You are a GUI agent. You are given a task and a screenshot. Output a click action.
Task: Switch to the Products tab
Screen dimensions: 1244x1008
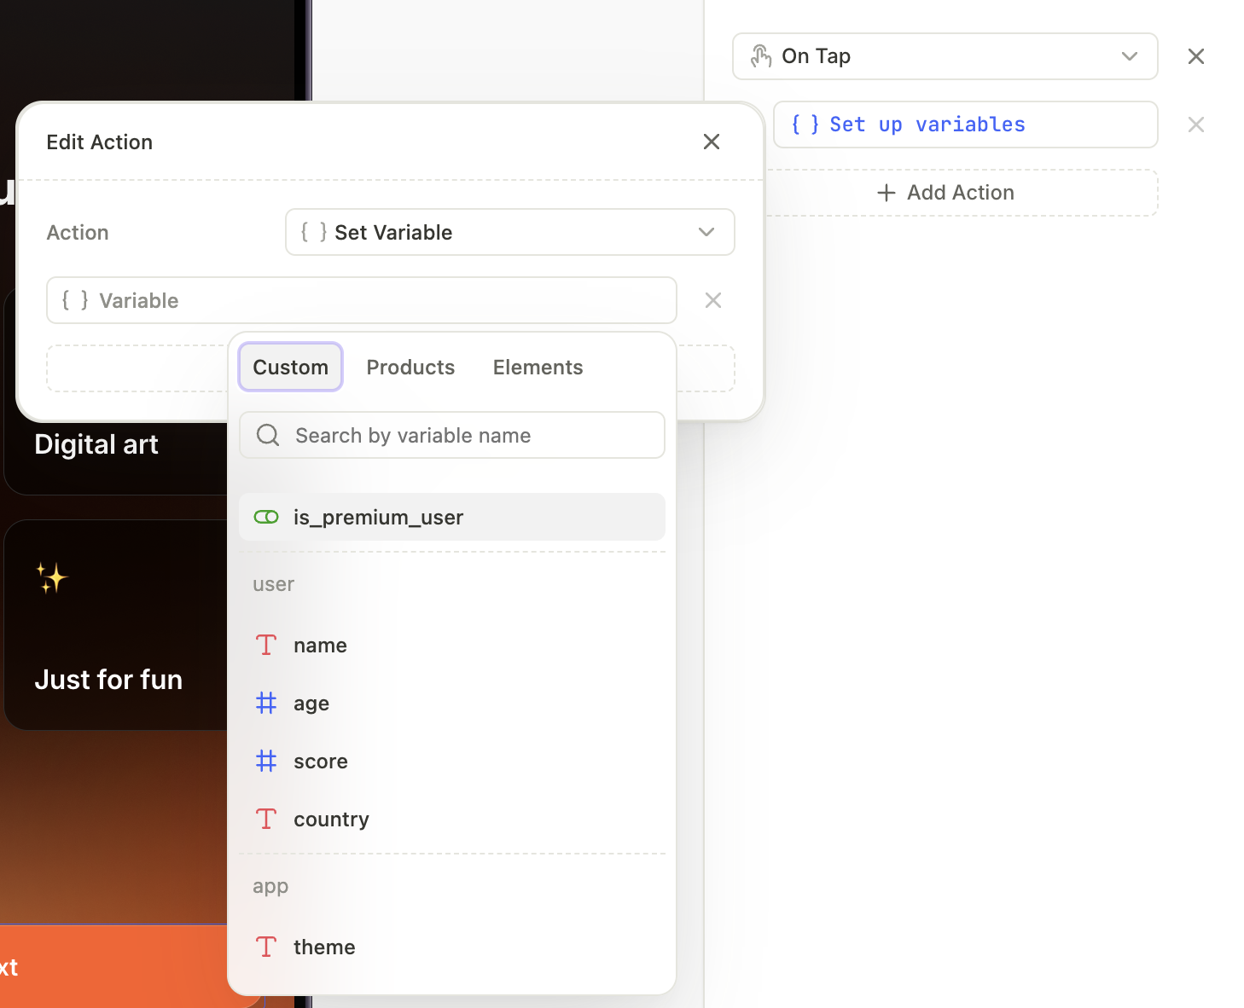coord(410,367)
